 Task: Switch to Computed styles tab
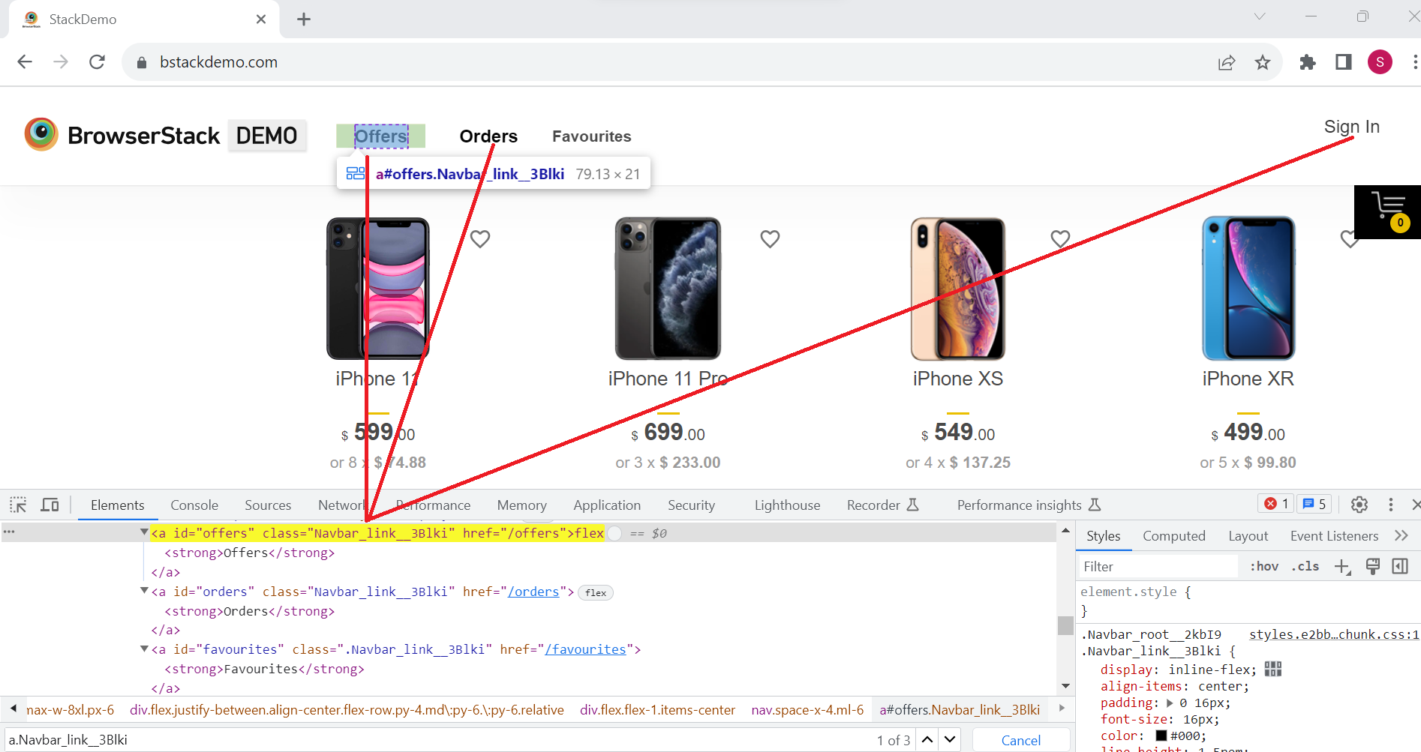(1173, 536)
